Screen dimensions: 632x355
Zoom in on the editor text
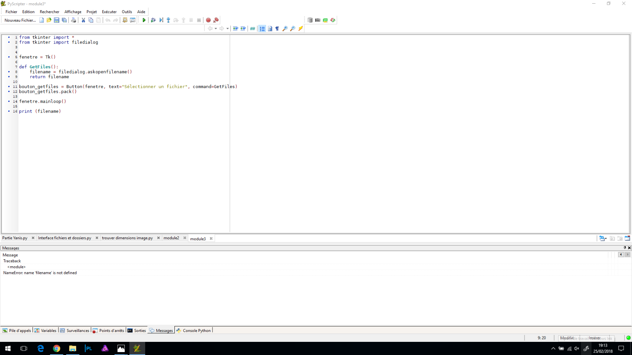coord(285,28)
